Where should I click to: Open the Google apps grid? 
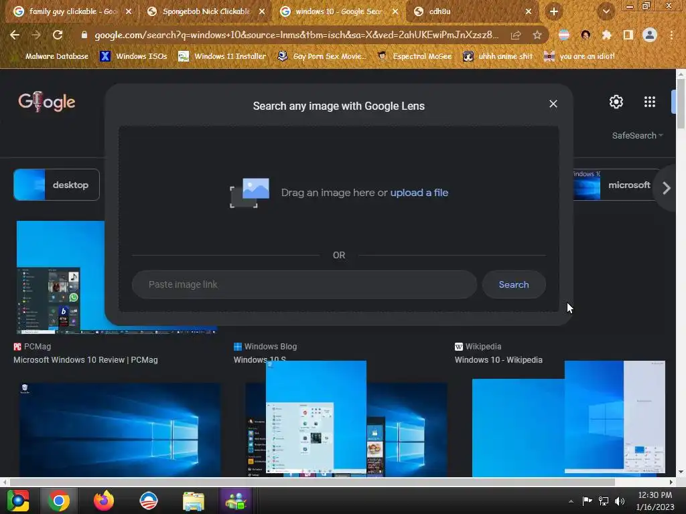[650, 102]
